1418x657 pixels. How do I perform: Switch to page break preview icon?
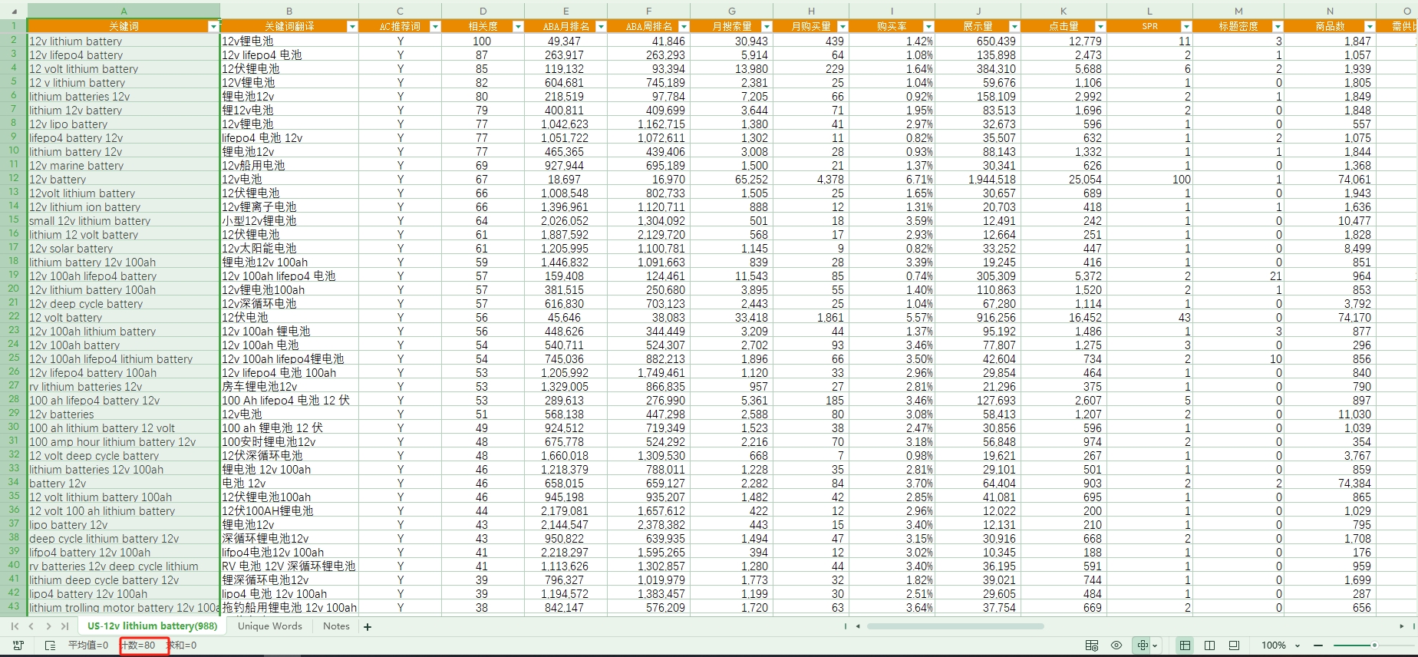[x=1210, y=645]
